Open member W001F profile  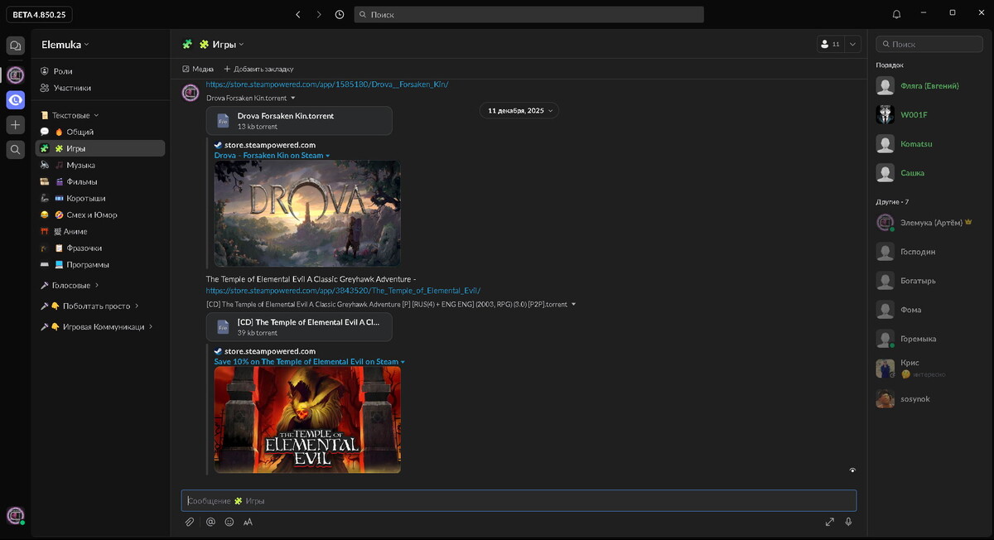[x=928, y=114]
